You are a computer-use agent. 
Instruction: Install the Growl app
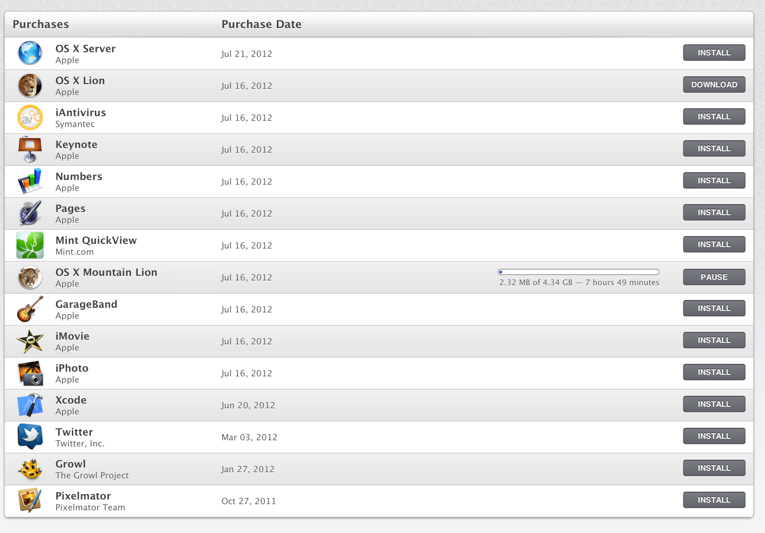[x=714, y=468]
